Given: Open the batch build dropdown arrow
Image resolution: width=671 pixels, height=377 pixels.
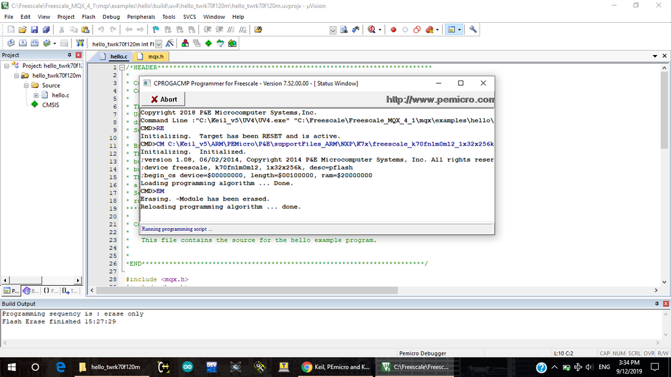Looking at the screenshot, I should tap(54, 43).
